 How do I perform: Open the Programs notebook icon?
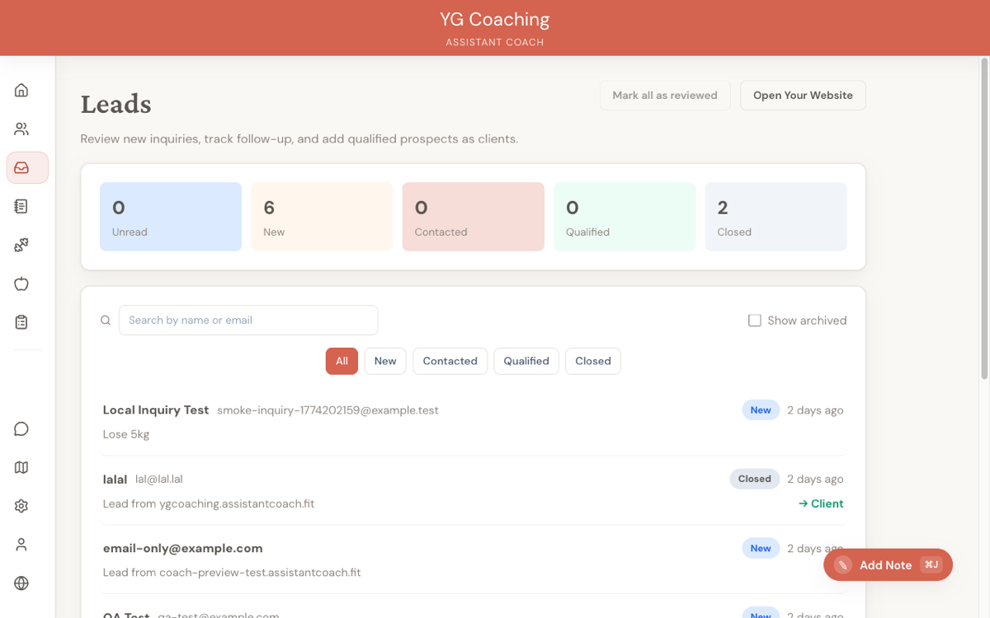[x=21, y=205]
